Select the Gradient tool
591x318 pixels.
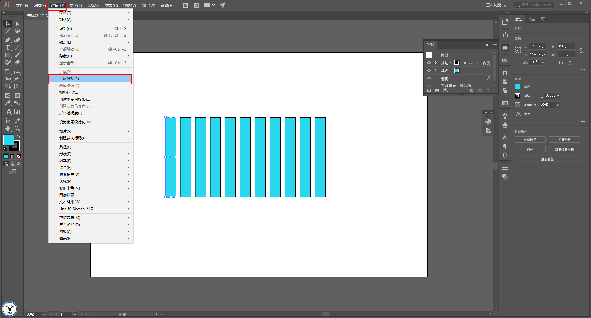click(x=17, y=95)
